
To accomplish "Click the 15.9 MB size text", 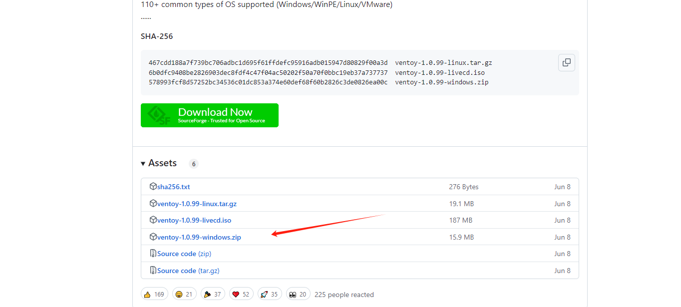I will point(461,237).
